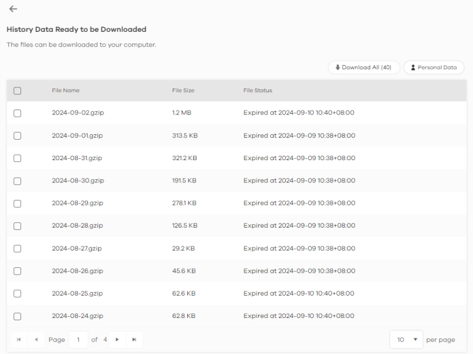Check the box for 2024-09-02.gzip
Screen dimensions: 473x354
[x=17, y=113]
